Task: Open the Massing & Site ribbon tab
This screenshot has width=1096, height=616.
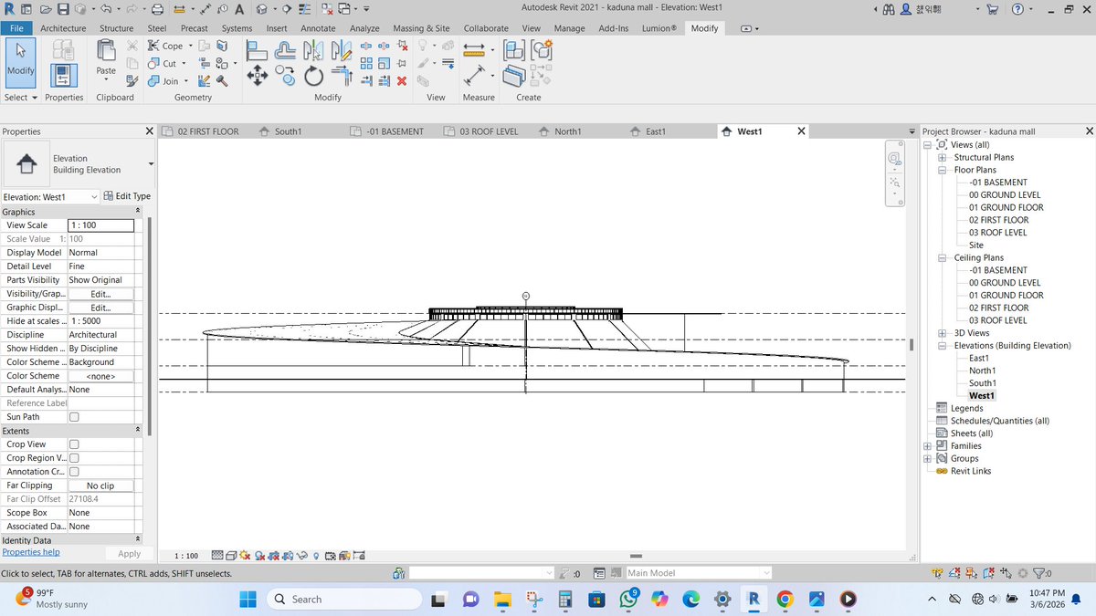Action: pyautogui.click(x=421, y=28)
